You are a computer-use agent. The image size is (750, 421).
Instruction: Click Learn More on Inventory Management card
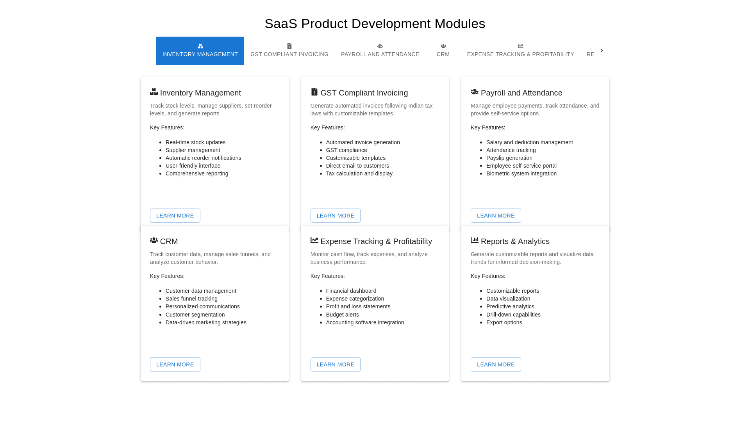175,216
